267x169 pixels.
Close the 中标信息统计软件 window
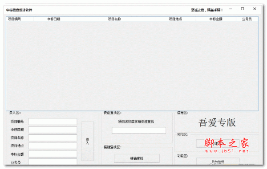(255, 9)
